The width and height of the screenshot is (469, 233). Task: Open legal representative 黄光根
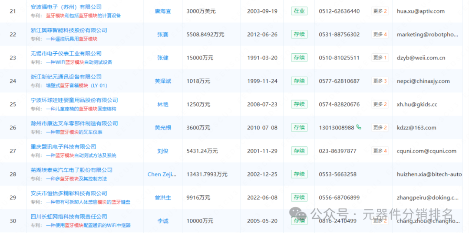(163, 127)
